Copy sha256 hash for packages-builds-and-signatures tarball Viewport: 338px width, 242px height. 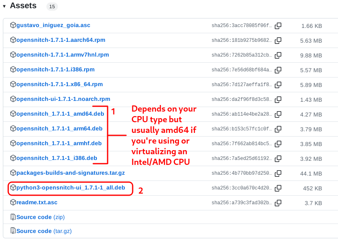click(x=278, y=174)
